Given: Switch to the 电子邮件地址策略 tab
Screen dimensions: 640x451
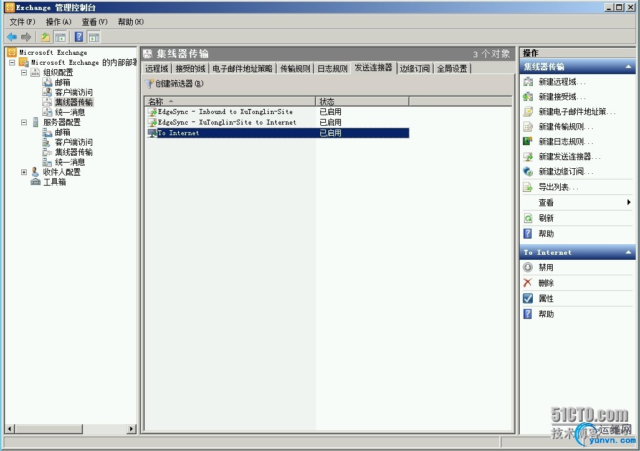Looking at the screenshot, I should [x=242, y=69].
